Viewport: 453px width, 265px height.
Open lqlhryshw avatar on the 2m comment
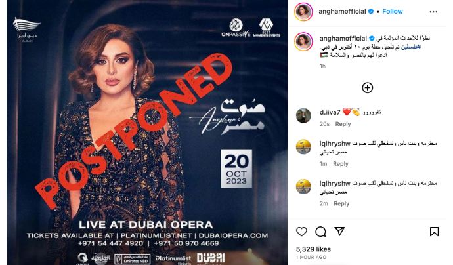pos(303,186)
